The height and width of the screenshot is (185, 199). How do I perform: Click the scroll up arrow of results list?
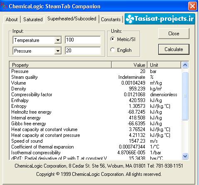click(x=185, y=65)
